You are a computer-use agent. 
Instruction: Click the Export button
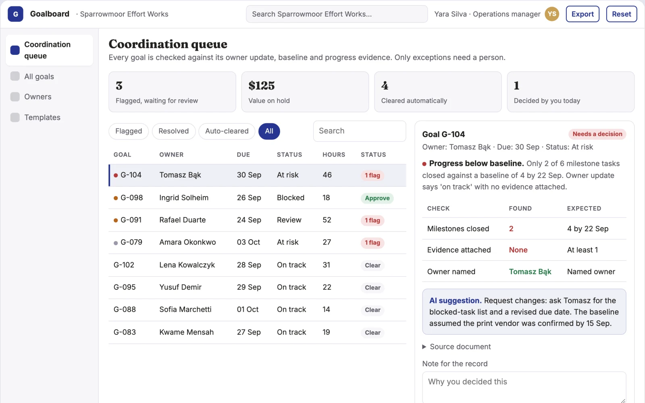point(583,14)
